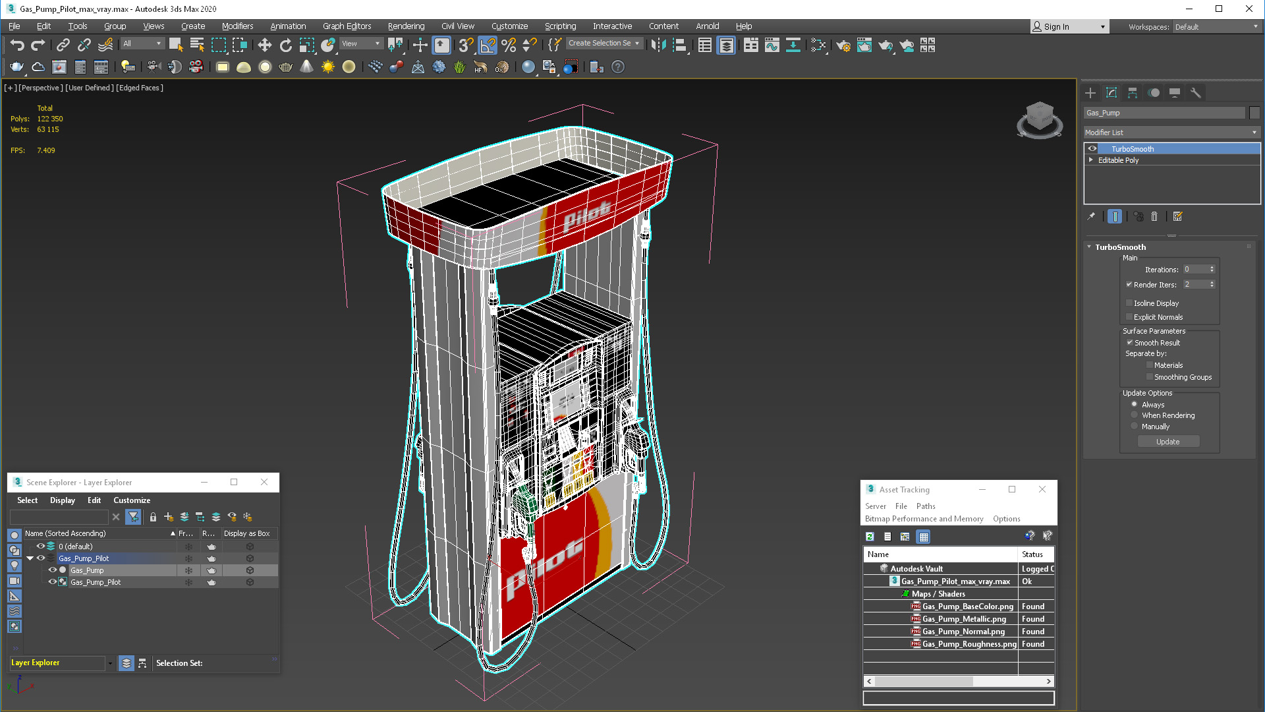The image size is (1265, 712).
Task: Click the Scene Explorer lock icon
Action: coord(153,517)
